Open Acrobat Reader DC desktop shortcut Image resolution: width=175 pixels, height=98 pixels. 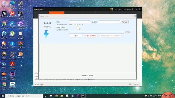[x=12, y=66]
